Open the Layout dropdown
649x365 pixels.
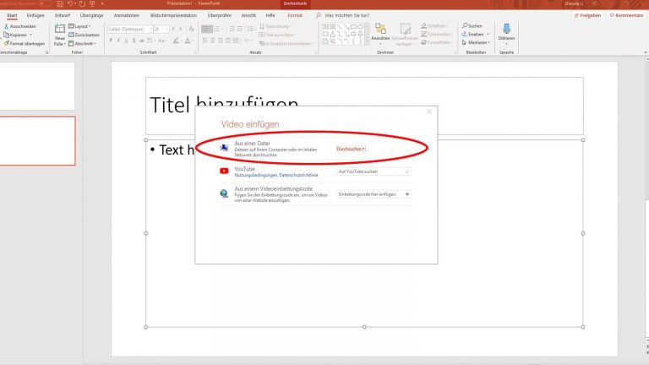point(81,26)
